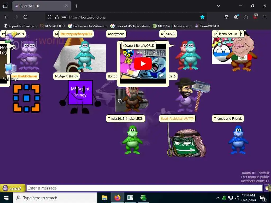The width and height of the screenshot is (271, 203).
Task: Click the Room ID - default text
Action: 256,173
